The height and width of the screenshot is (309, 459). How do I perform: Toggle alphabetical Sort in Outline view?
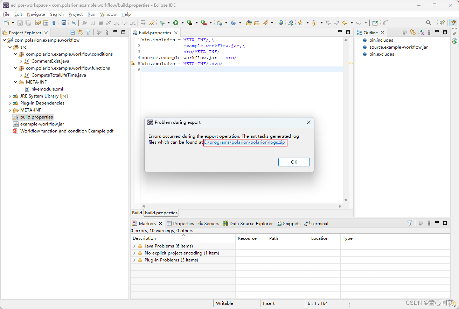tap(421, 32)
